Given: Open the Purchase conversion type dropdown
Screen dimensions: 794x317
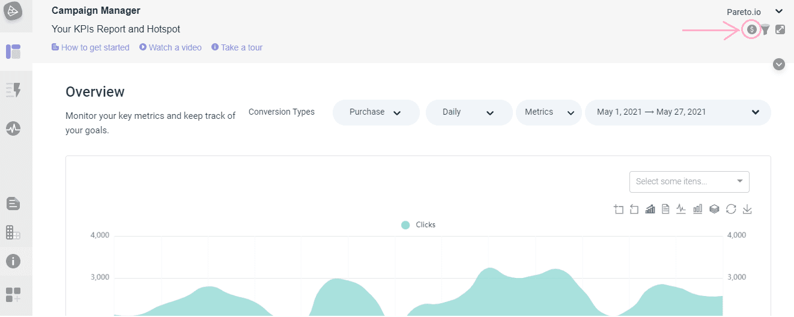Looking at the screenshot, I should tap(376, 112).
